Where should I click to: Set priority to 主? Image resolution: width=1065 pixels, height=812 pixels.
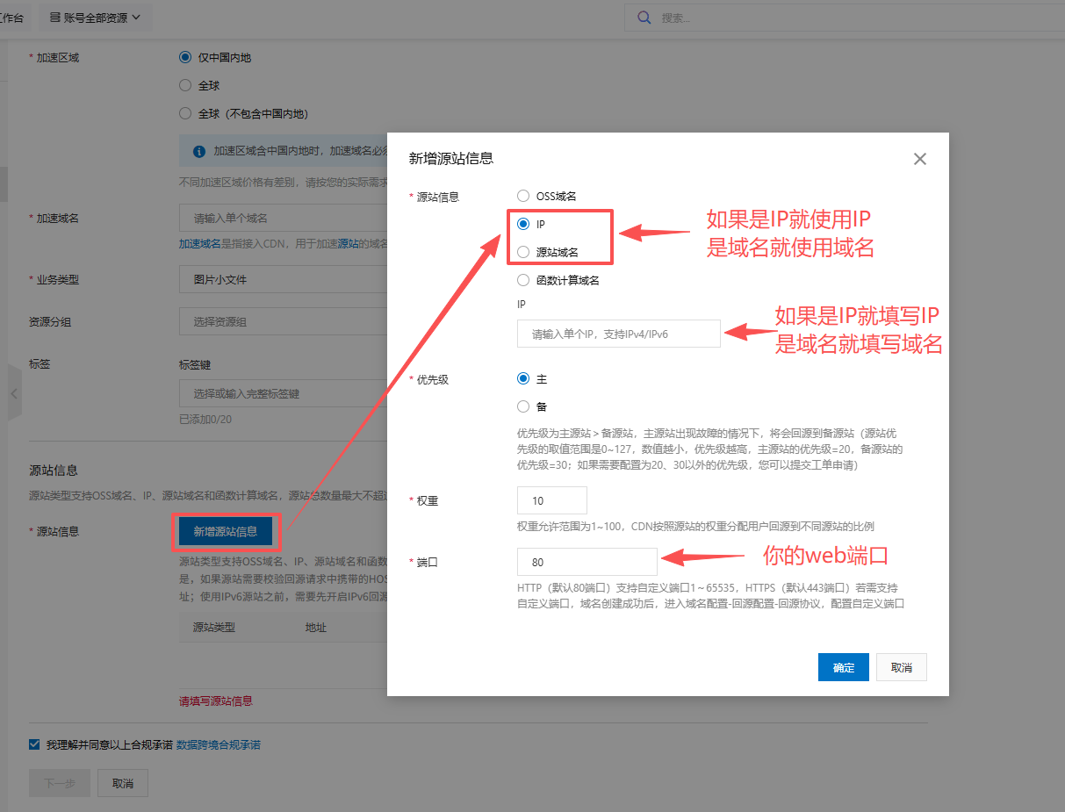coord(523,378)
